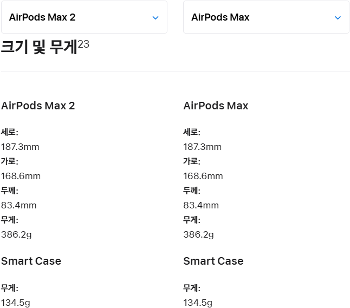The image size is (350, 308).
Task: Click 168.6mm value in AirPods Max 2 column
Action: [21, 176]
